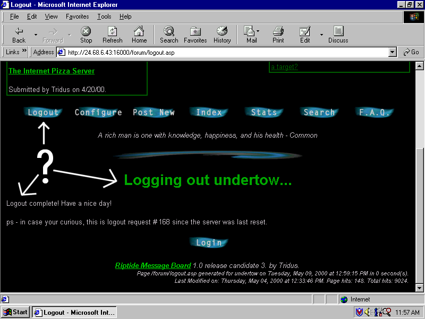The height and width of the screenshot is (319, 425).
Task: Open the Favorites menu in menu bar
Action: pos(77,16)
